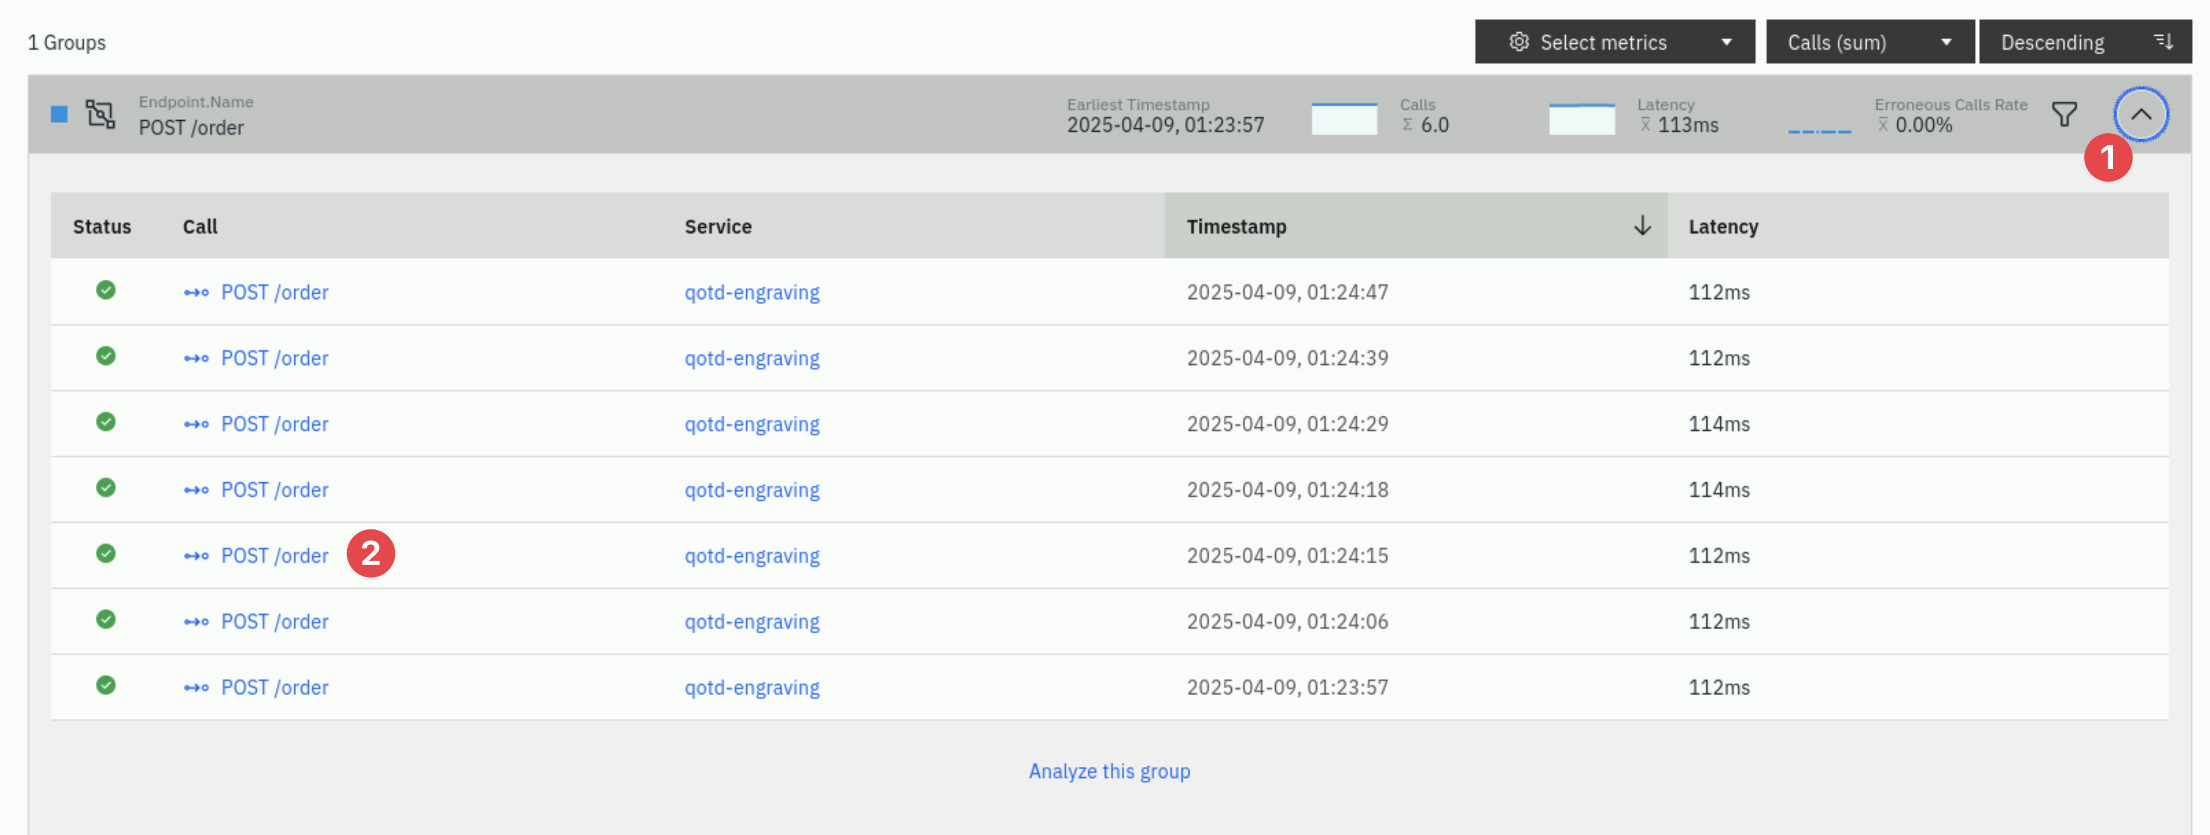Click call-type icon on 01:23:57 row
The width and height of the screenshot is (2210, 835).
(196, 687)
